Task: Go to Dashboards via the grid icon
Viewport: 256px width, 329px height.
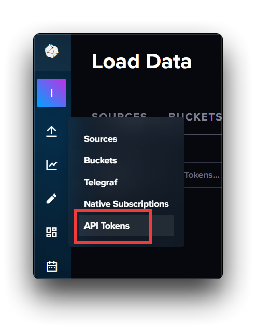Action: [51, 232]
